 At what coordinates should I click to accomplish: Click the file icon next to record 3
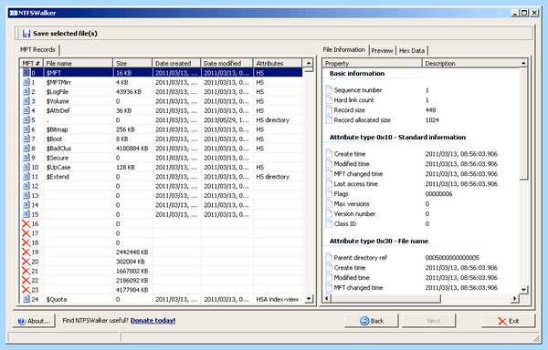26,101
